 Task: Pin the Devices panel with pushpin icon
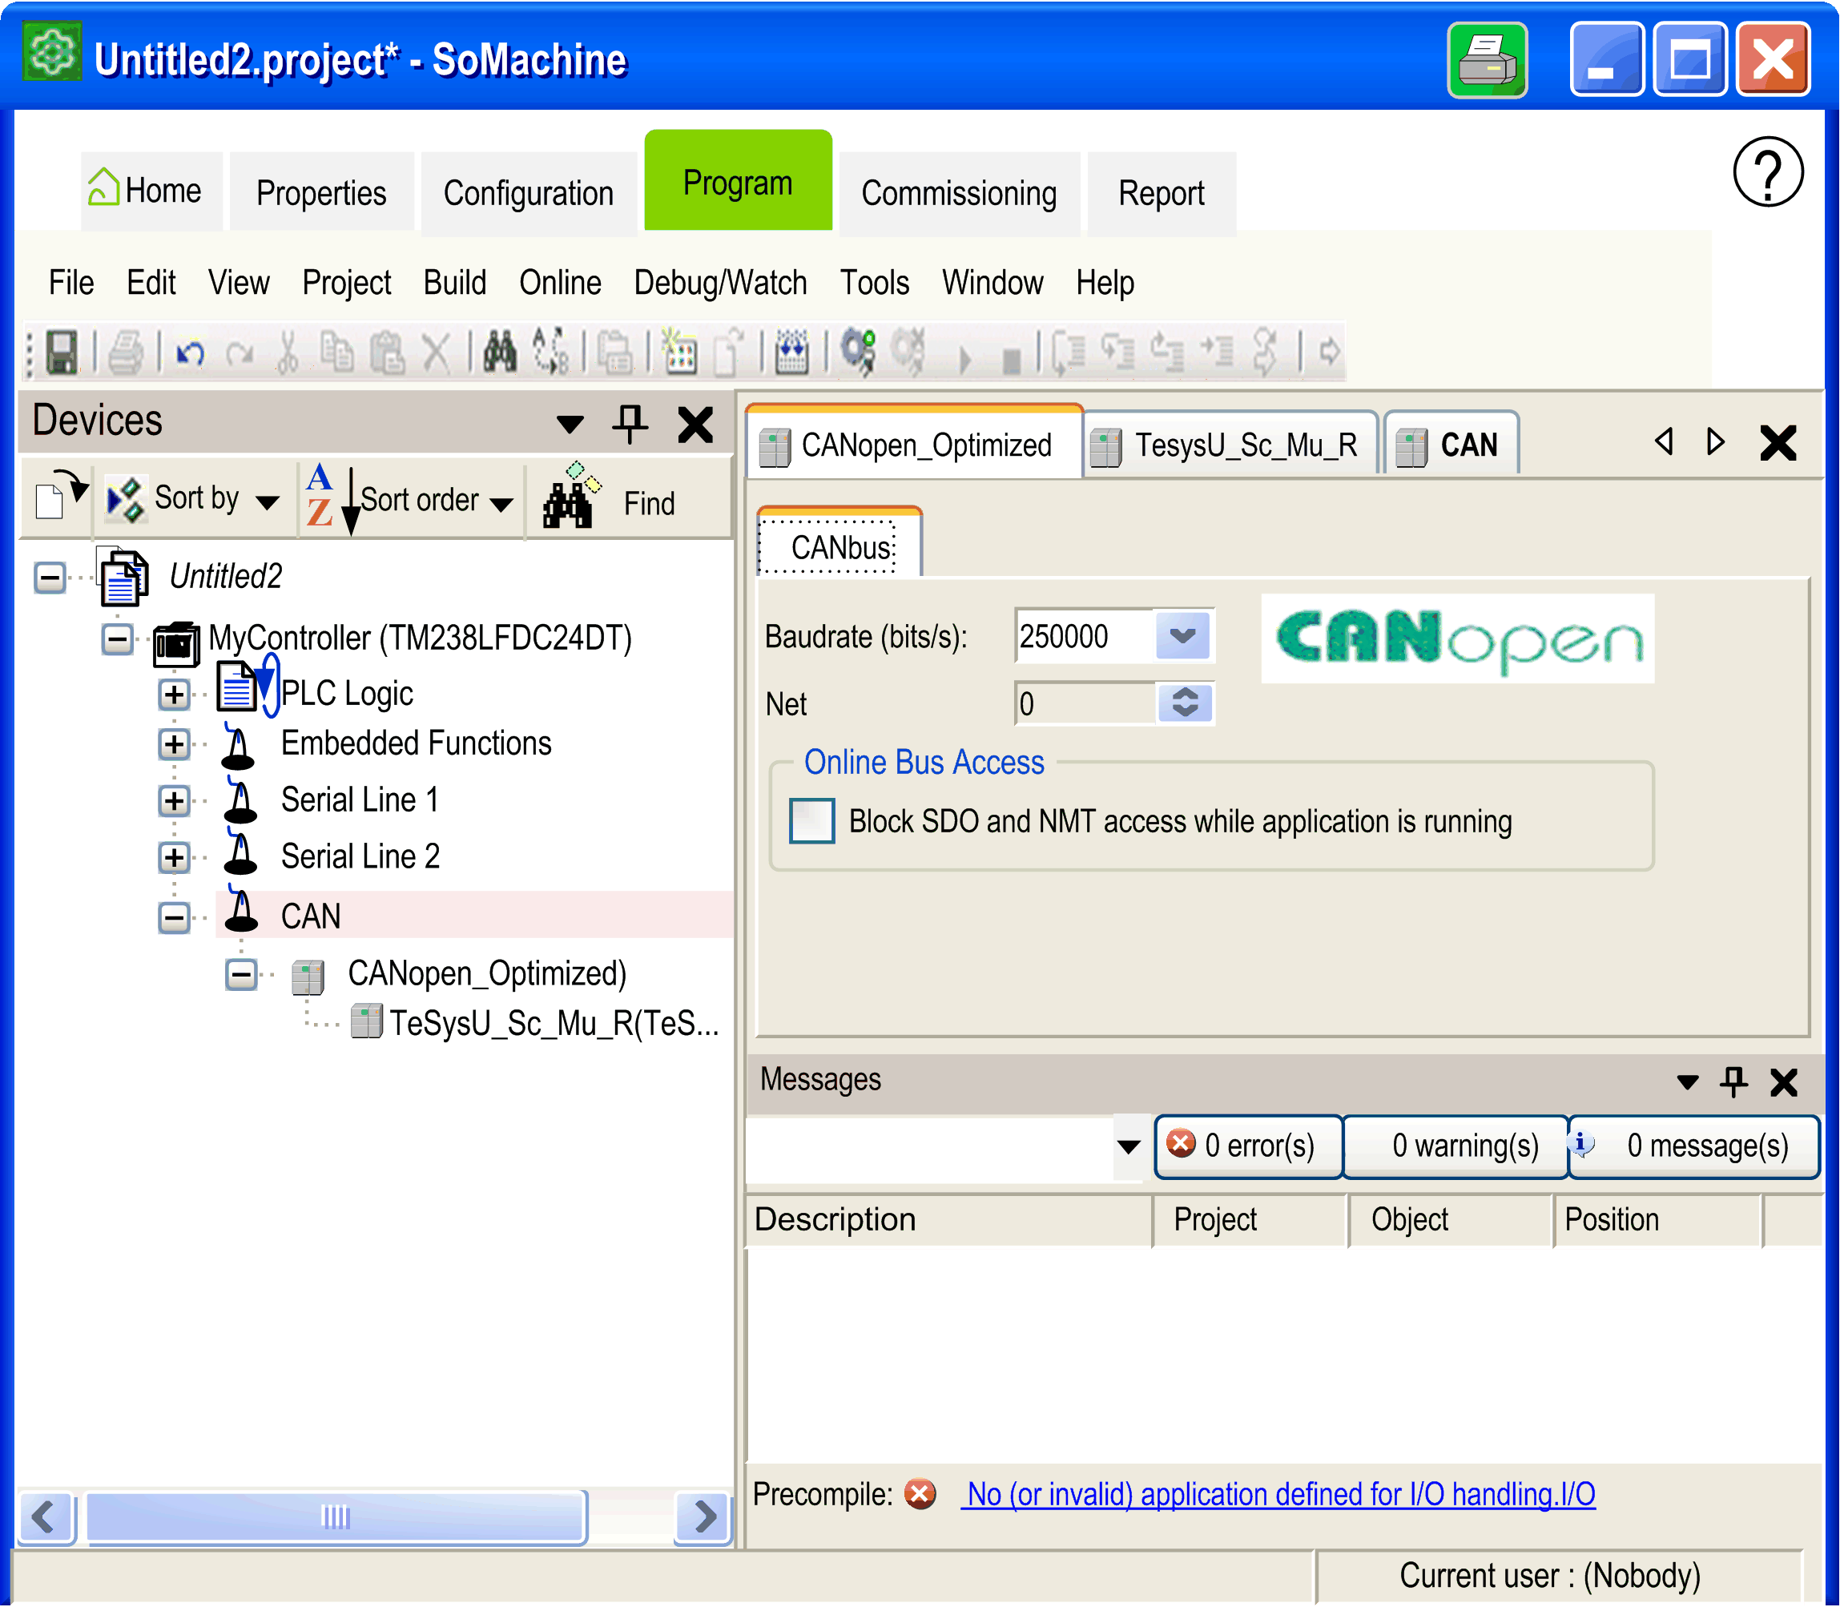click(630, 422)
